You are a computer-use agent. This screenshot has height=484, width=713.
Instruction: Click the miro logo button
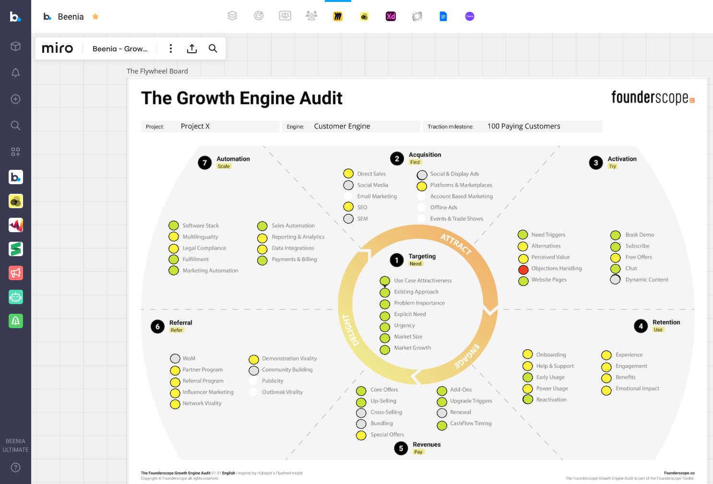pyautogui.click(x=58, y=48)
